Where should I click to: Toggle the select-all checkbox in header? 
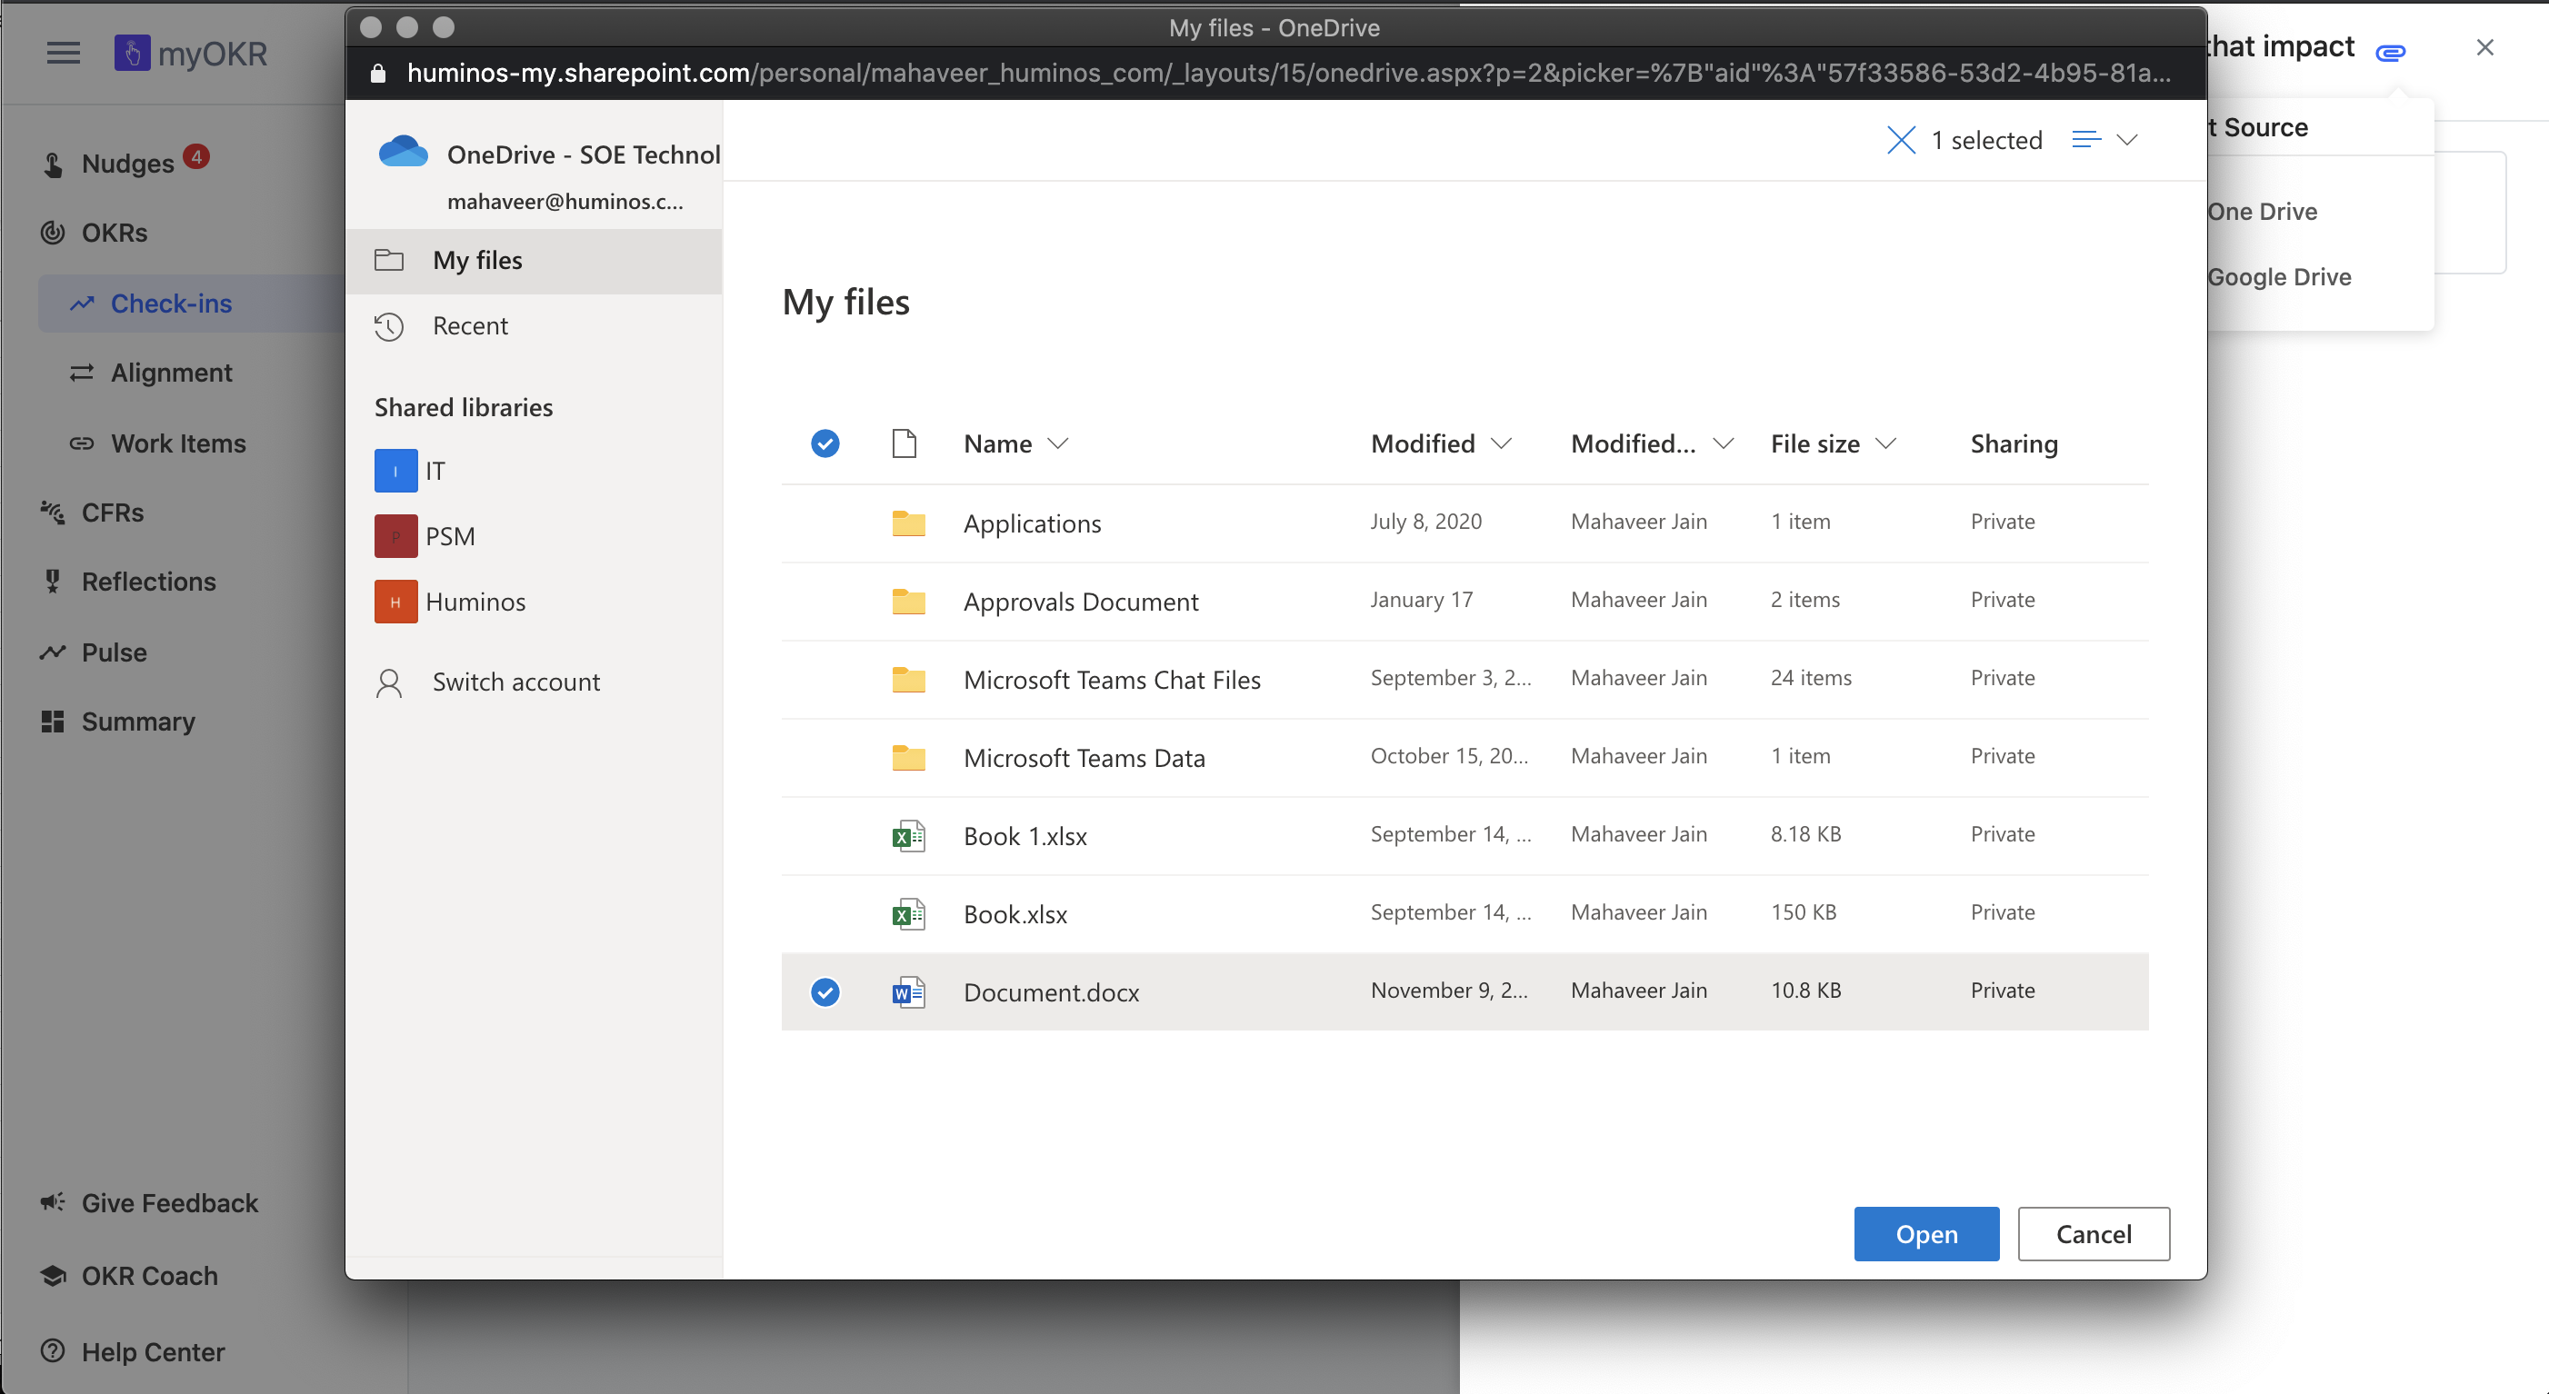825,443
